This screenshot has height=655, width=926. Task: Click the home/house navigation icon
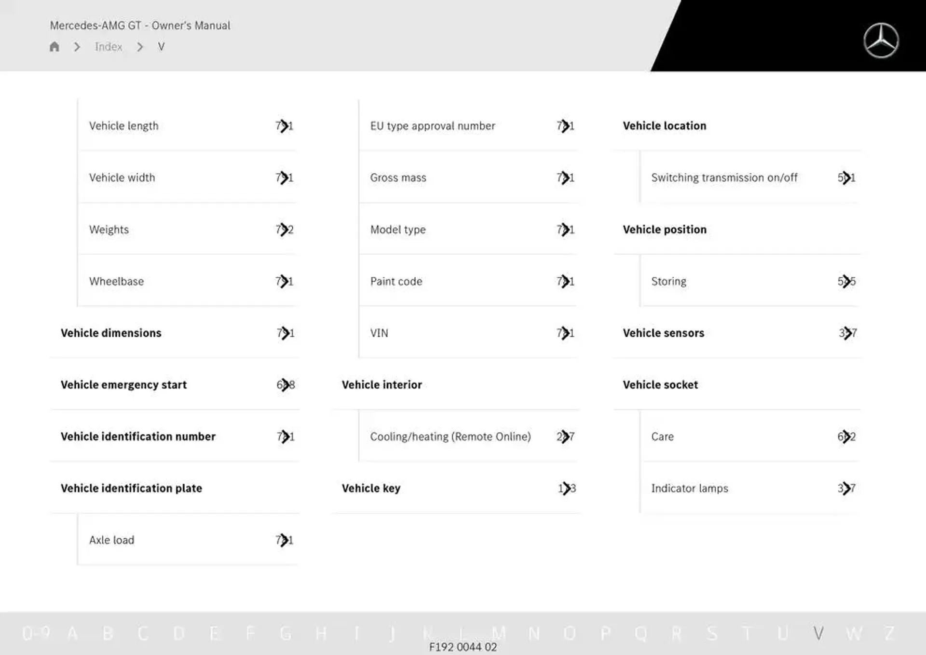click(x=54, y=46)
